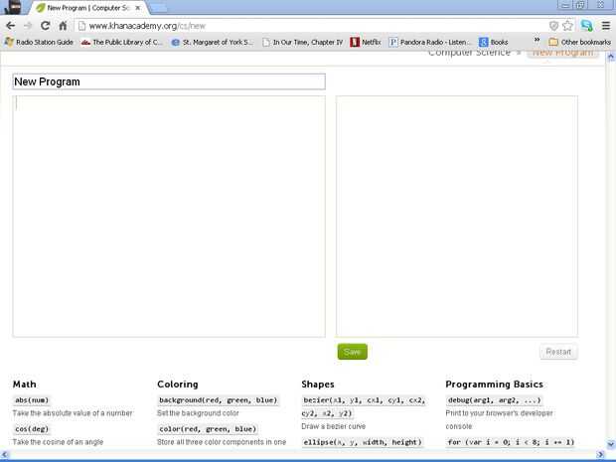
Task: Click the Math section heading
Action: click(x=25, y=385)
